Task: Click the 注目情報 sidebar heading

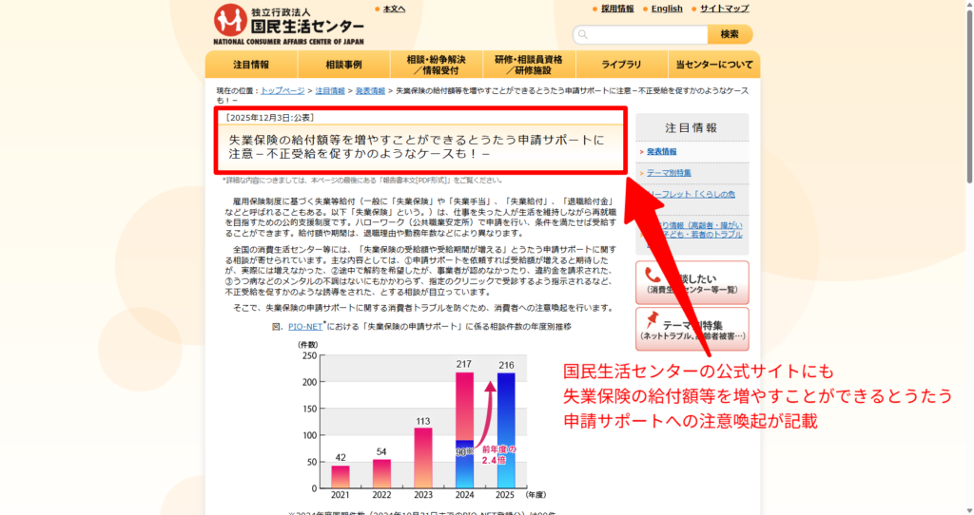Action: point(692,128)
